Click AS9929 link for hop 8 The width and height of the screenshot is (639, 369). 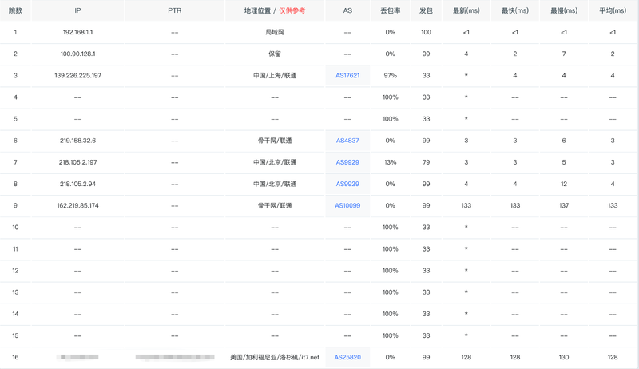347,184
